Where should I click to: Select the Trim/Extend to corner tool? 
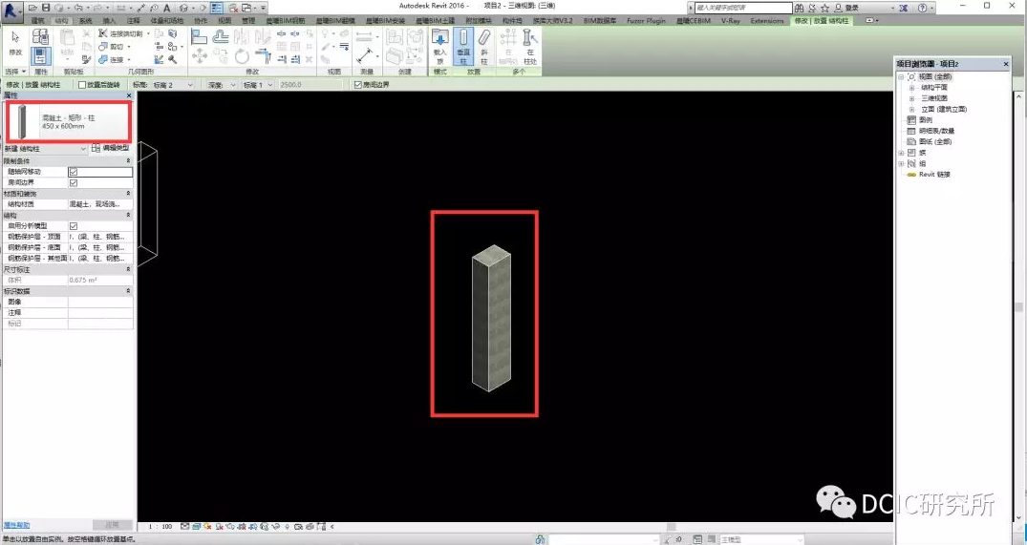tap(263, 56)
